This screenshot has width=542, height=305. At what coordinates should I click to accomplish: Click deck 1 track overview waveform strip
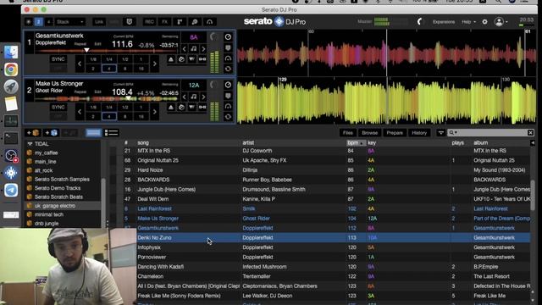[x=108, y=51]
